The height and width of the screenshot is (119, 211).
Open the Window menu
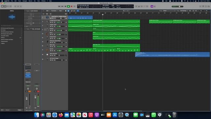[x=43, y=1]
